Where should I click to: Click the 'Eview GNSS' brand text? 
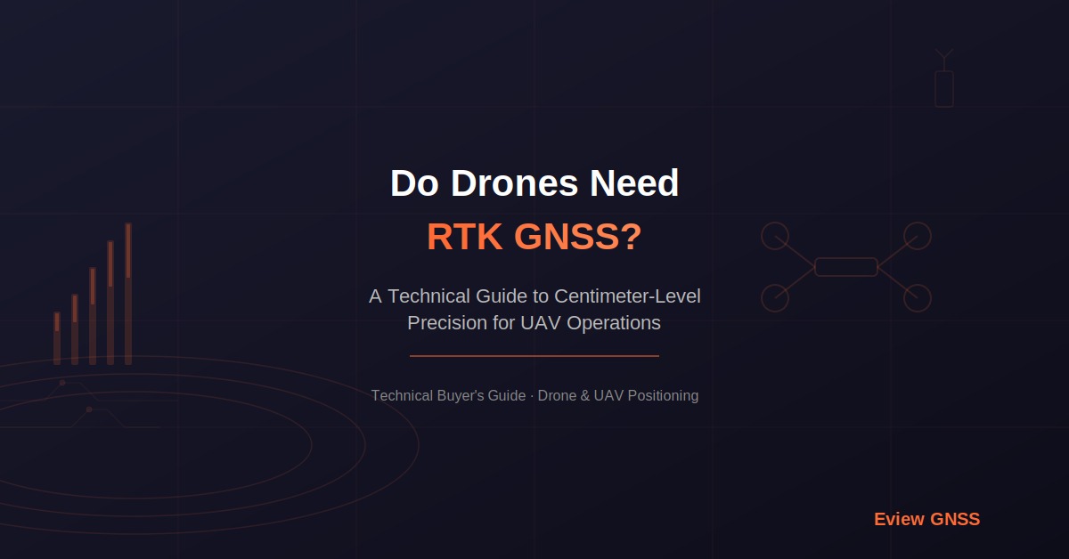point(926,519)
